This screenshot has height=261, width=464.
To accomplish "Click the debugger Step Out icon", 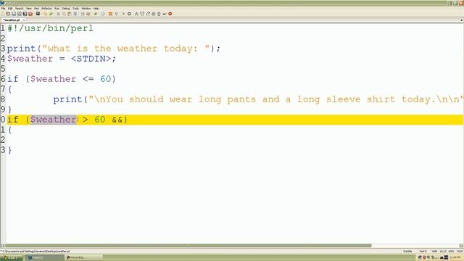I will [x=148, y=14].
